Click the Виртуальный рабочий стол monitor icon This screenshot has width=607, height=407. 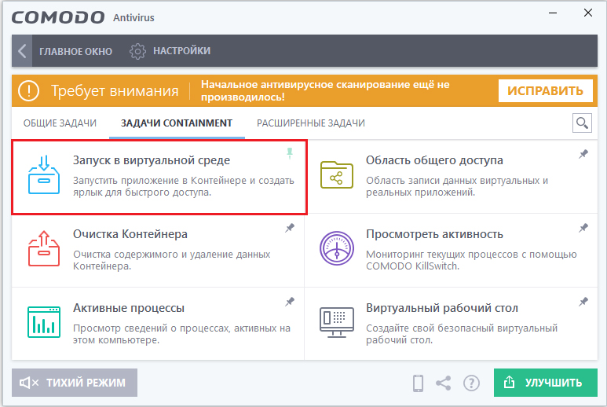pyautogui.click(x=337, y=322)
